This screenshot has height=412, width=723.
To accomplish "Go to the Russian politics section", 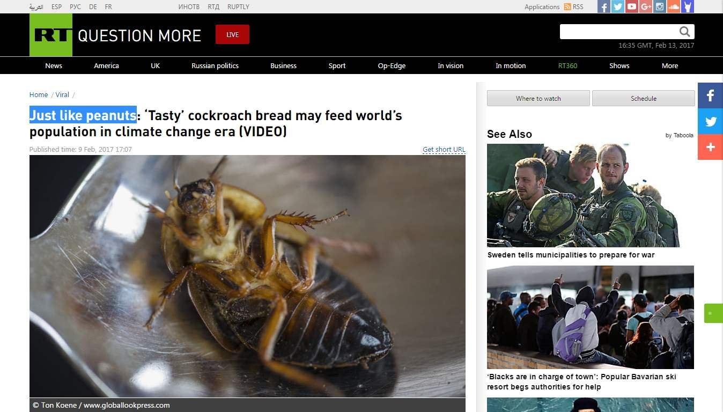I will [215, 65].
